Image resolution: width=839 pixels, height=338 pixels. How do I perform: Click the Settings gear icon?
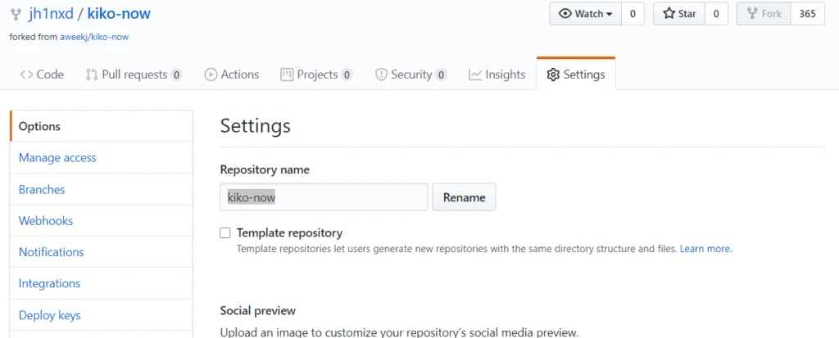coord(553,74)
